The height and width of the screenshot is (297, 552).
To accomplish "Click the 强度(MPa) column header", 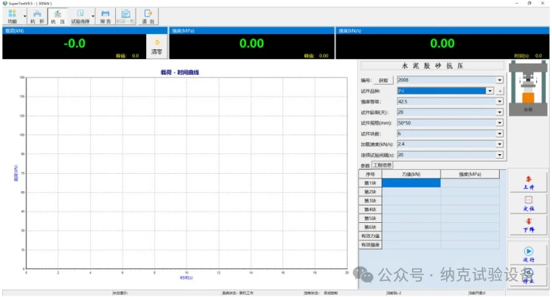I will [470, 175].
